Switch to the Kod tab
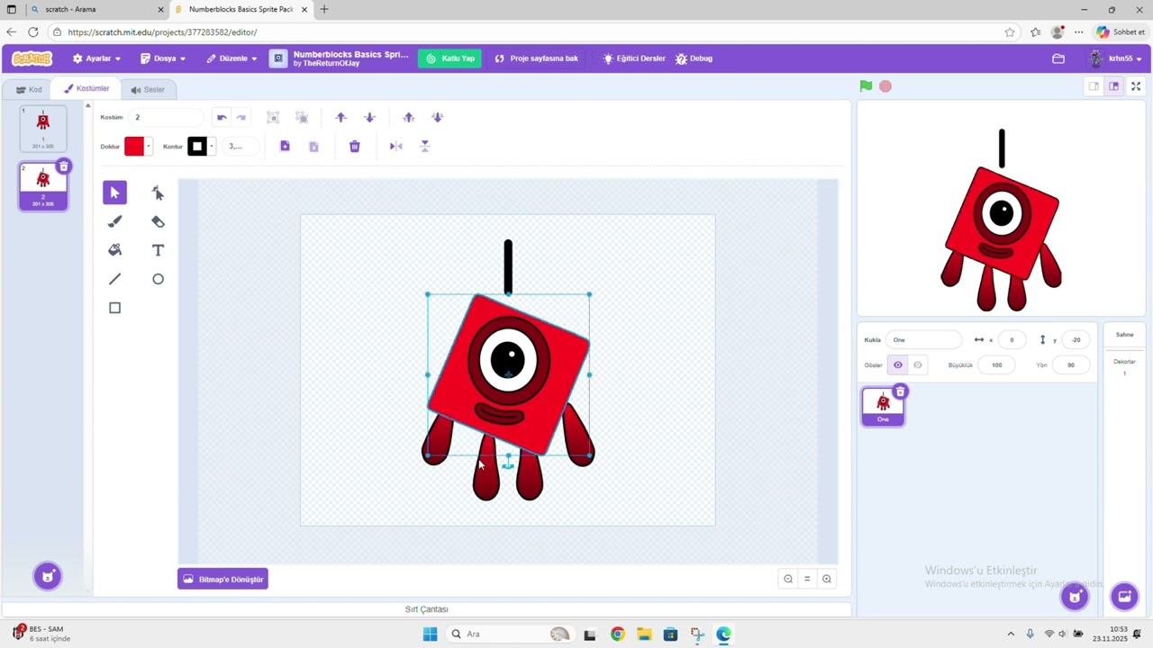 pyautogui.click(x=29, y=89)
